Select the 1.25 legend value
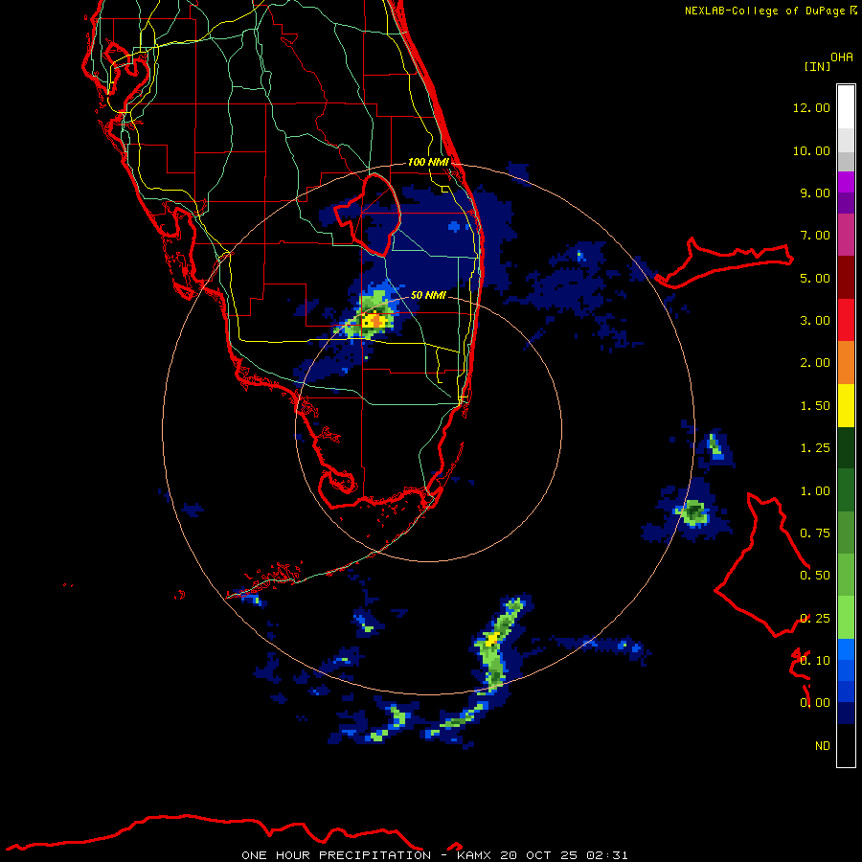Viewport: 862px width, 862px height. coord(815,448)
